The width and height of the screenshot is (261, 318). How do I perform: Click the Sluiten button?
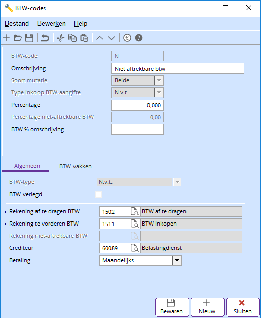coord(243,307)
